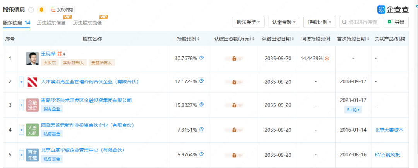Click the info icon beside 股东信息 title
Screen dimensions: 418x168
pos(31,10)
